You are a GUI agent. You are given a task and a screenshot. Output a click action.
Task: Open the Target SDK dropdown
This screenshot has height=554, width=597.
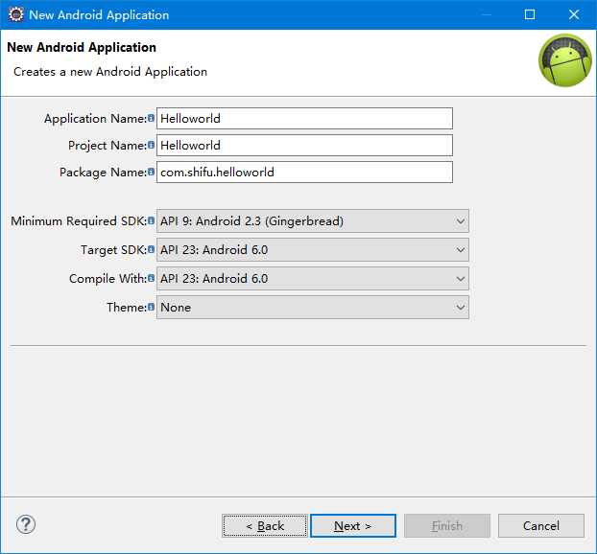click(x=313, y=250)
